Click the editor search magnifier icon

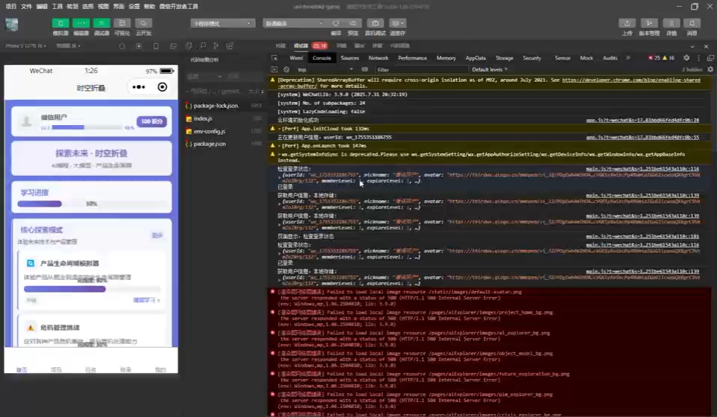(x=202, y=45)
